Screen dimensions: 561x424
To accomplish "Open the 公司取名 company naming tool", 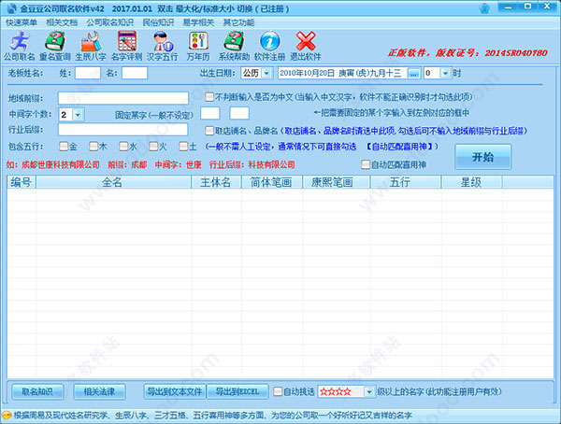I will tap(20, 47).
